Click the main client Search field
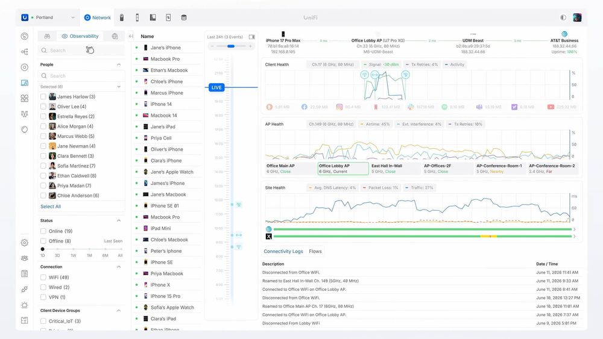 click(81, 51)
